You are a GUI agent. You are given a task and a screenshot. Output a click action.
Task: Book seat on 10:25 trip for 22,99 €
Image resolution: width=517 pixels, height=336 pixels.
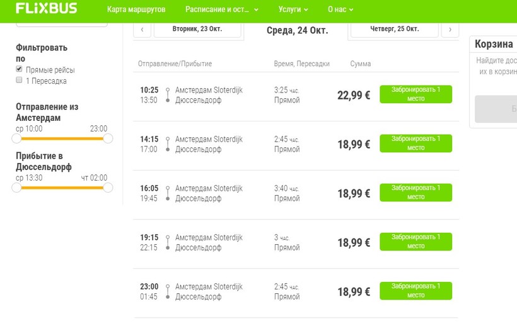[x=415, y=94]
